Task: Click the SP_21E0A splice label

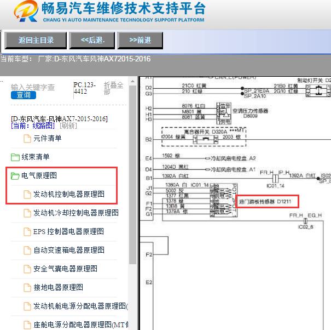Action: (256, 91)
